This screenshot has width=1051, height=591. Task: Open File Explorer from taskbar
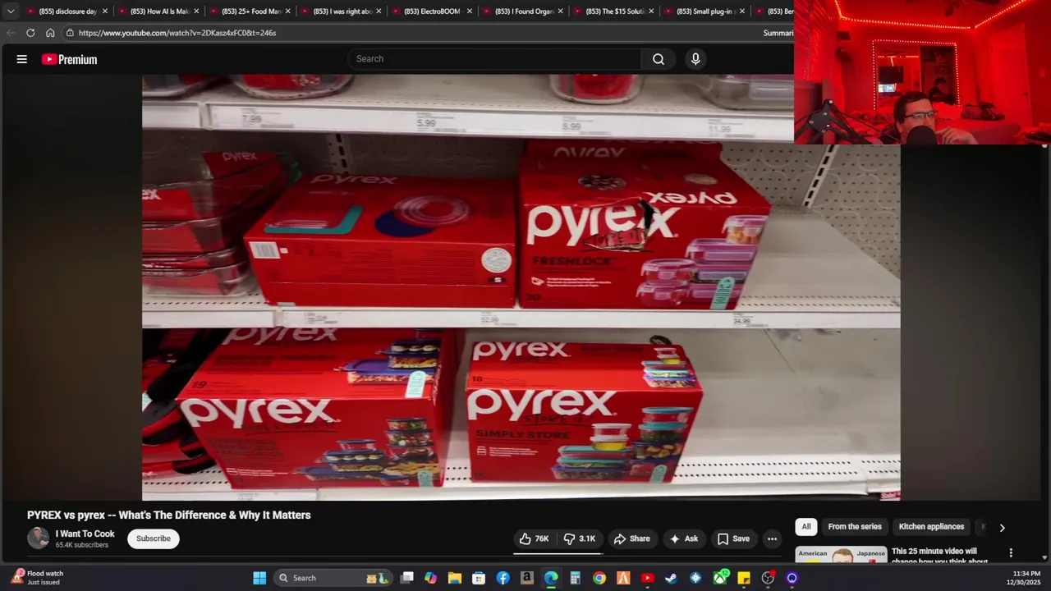454,578
